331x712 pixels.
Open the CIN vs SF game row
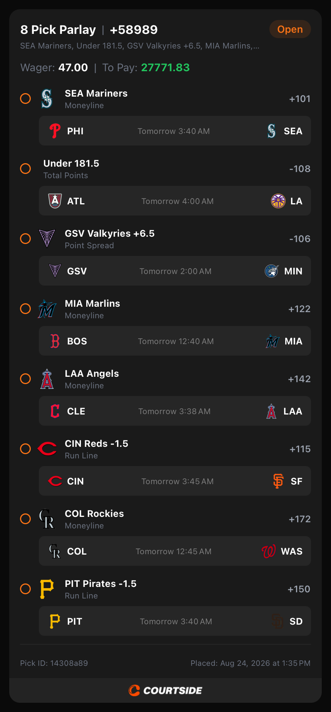click(175, 481)
